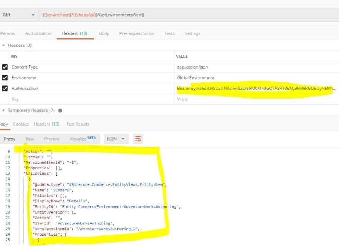Click the Authorization key cell in headers table
Viewport: 339px width, 246px height.
pos(92,88)
